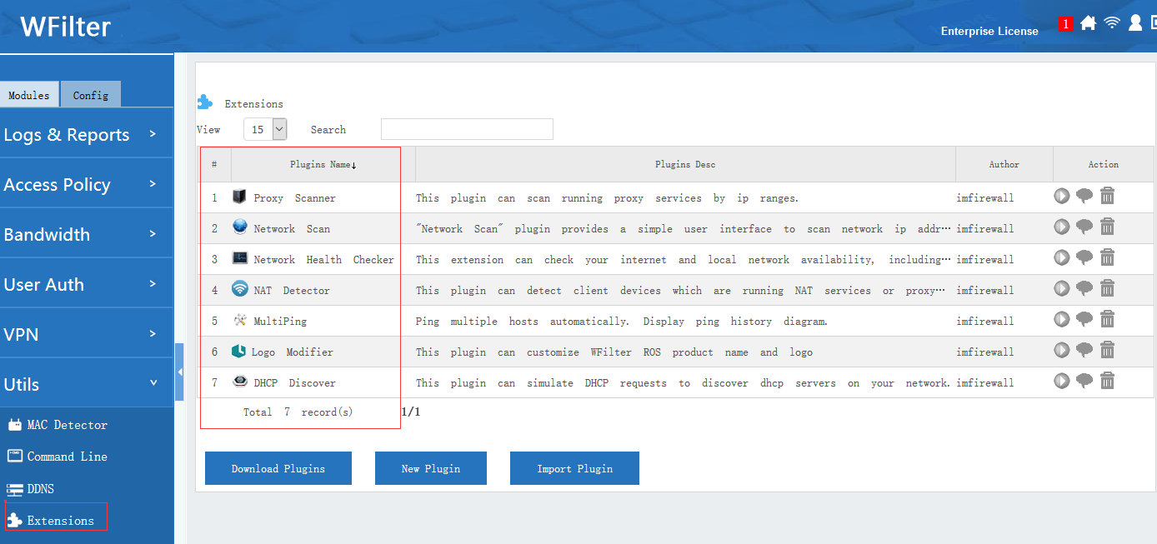Delete the MultiPing plugin

(x=1107, y=319)
